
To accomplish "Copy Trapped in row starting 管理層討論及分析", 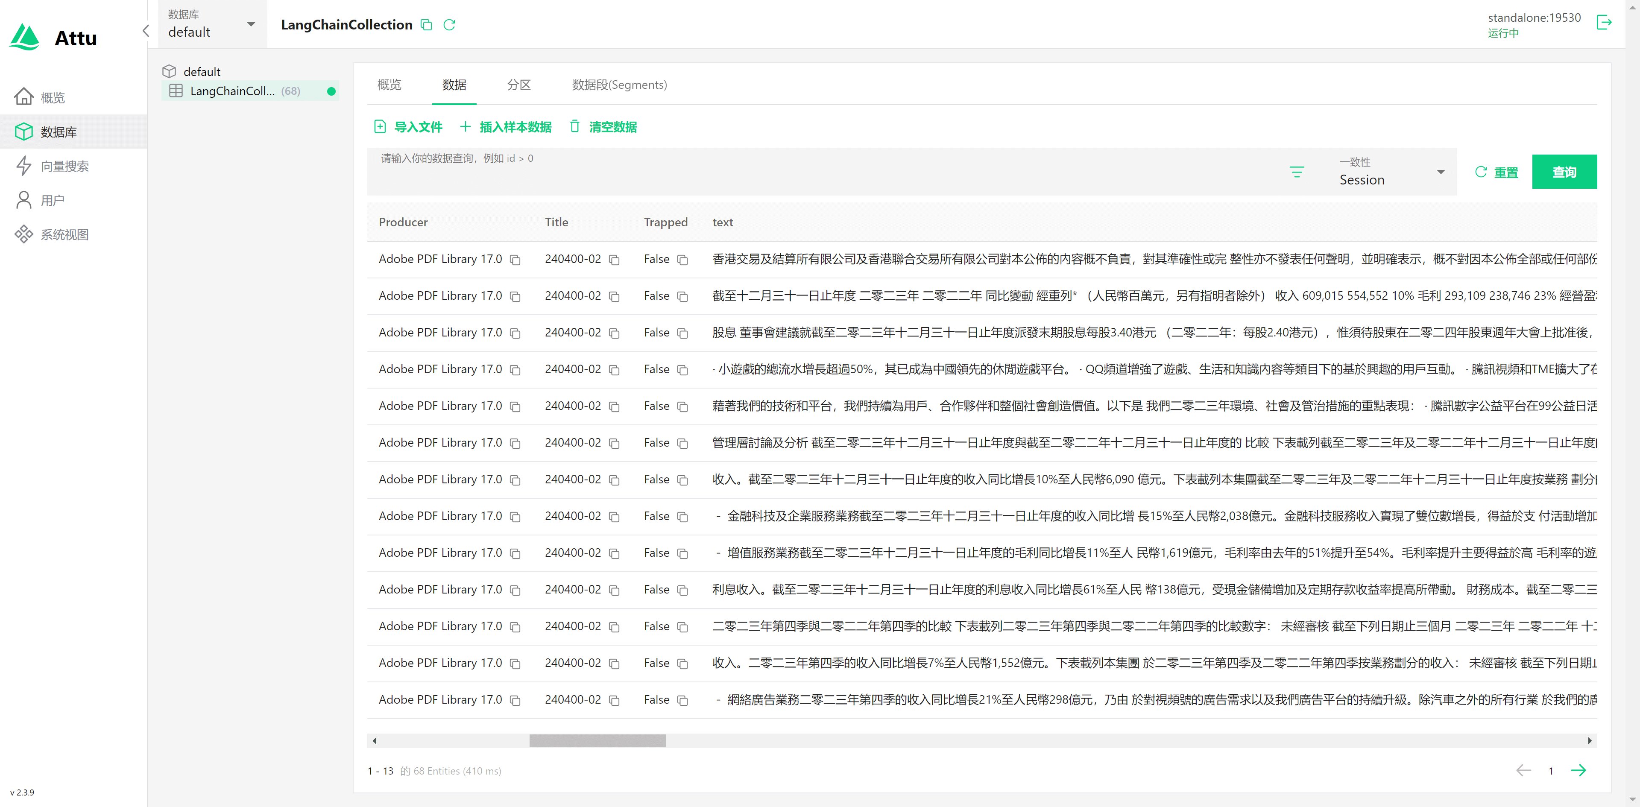I will point(682,444).
